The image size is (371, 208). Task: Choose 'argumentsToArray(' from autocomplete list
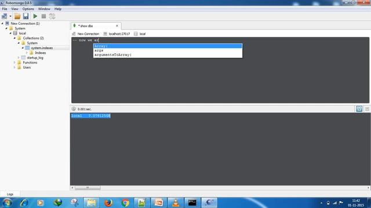pos(168,55)
